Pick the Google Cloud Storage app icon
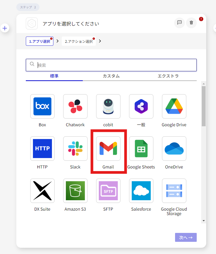This screenshot has width=216, height=254. tap(174, 191)
